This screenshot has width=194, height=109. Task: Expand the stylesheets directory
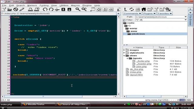click(124, 53)
